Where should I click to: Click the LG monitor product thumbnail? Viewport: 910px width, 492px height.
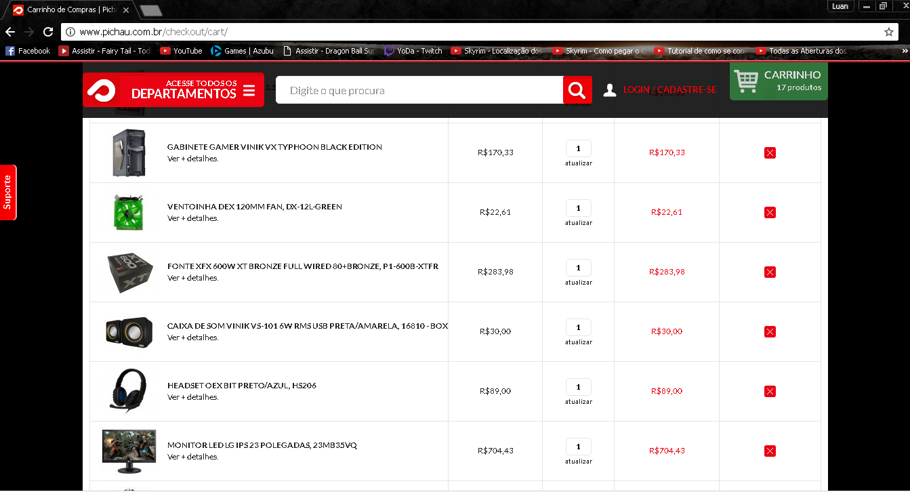[129, 451]
